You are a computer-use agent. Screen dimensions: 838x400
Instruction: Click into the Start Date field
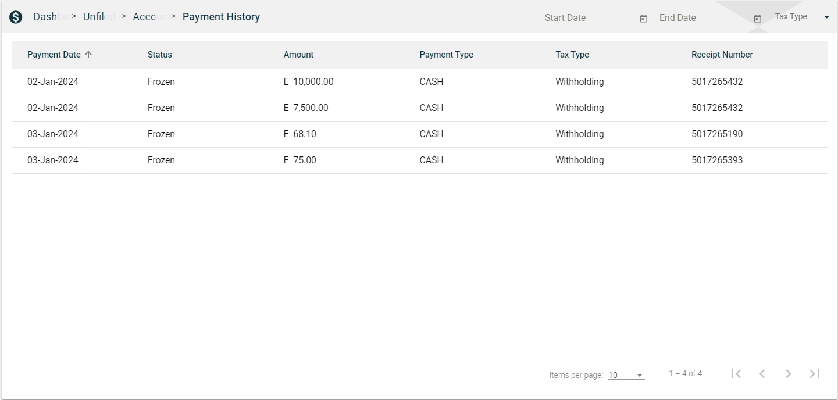coord(589,18)
